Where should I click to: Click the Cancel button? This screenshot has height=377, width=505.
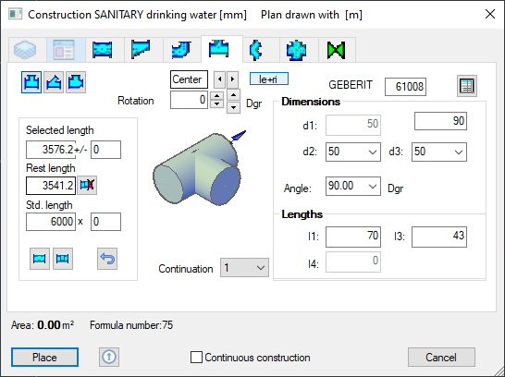point(441,357)
